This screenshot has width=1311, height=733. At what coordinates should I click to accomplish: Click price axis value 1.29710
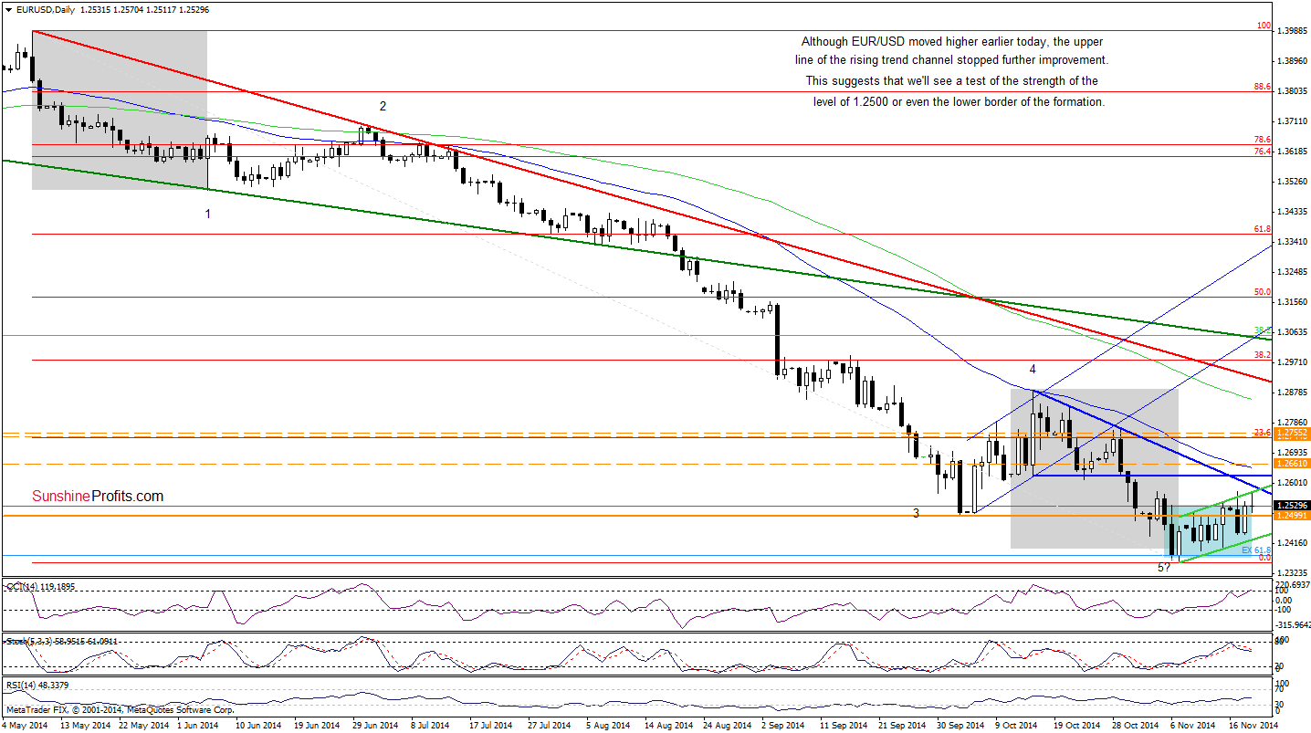[x=1292, y=362]
